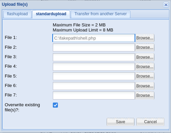Click the File 1 path field
This screenshot has width=171, height=133.
coord(94,38)
